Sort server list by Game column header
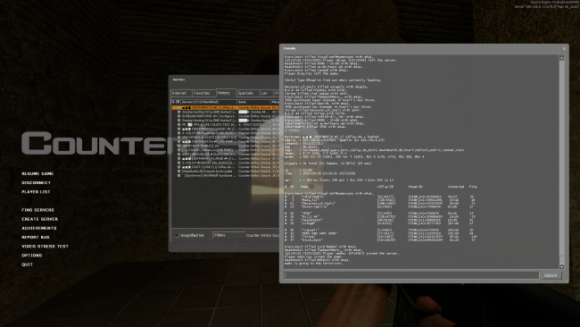580x327 pixels. click(x=253, y=102)
